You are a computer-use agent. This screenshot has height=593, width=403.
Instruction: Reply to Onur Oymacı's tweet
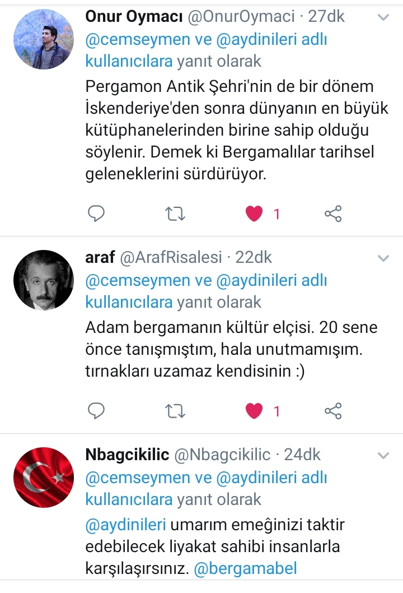click(x=96, y=214)
